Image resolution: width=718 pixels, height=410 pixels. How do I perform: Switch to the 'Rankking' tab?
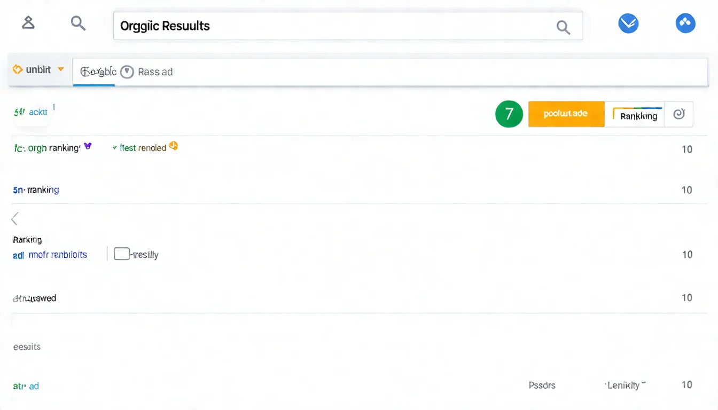pos(638,115)
